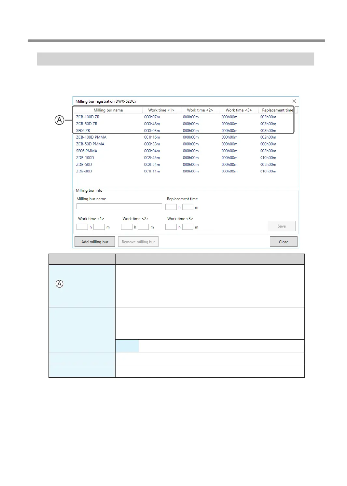Click work time value 000h48m
347x486 pixels.
point(152,124)
